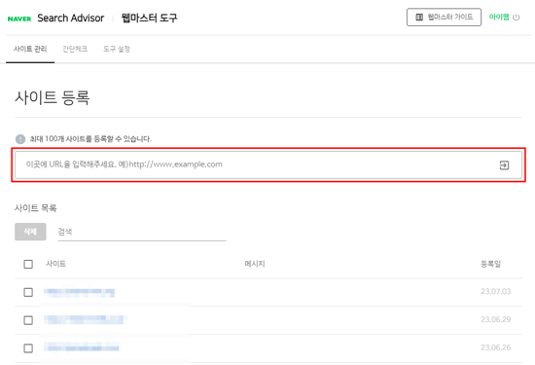Click the 삭제 delete button
This screenshot has width=535, height=365.
point(30,232)
